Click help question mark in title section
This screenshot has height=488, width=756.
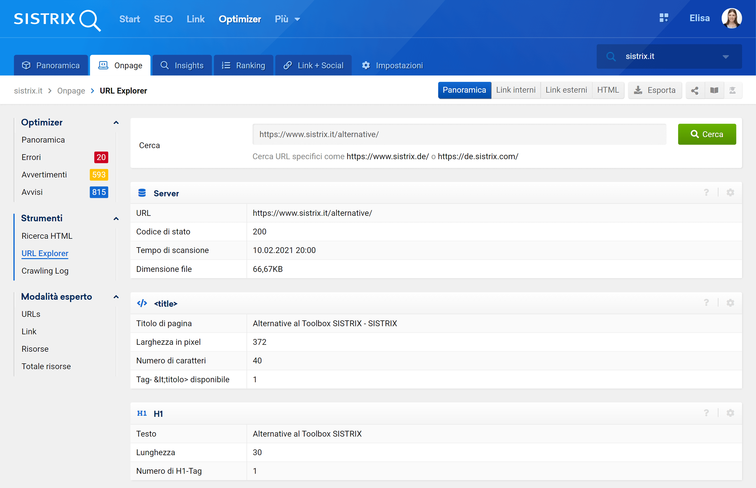click(706, 303)
